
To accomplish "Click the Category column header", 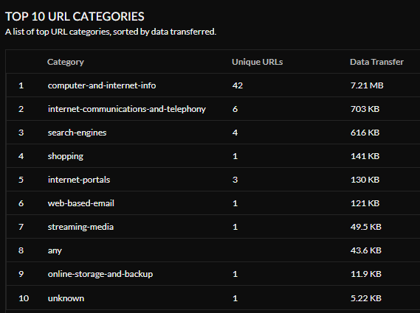I will [66, 62].
